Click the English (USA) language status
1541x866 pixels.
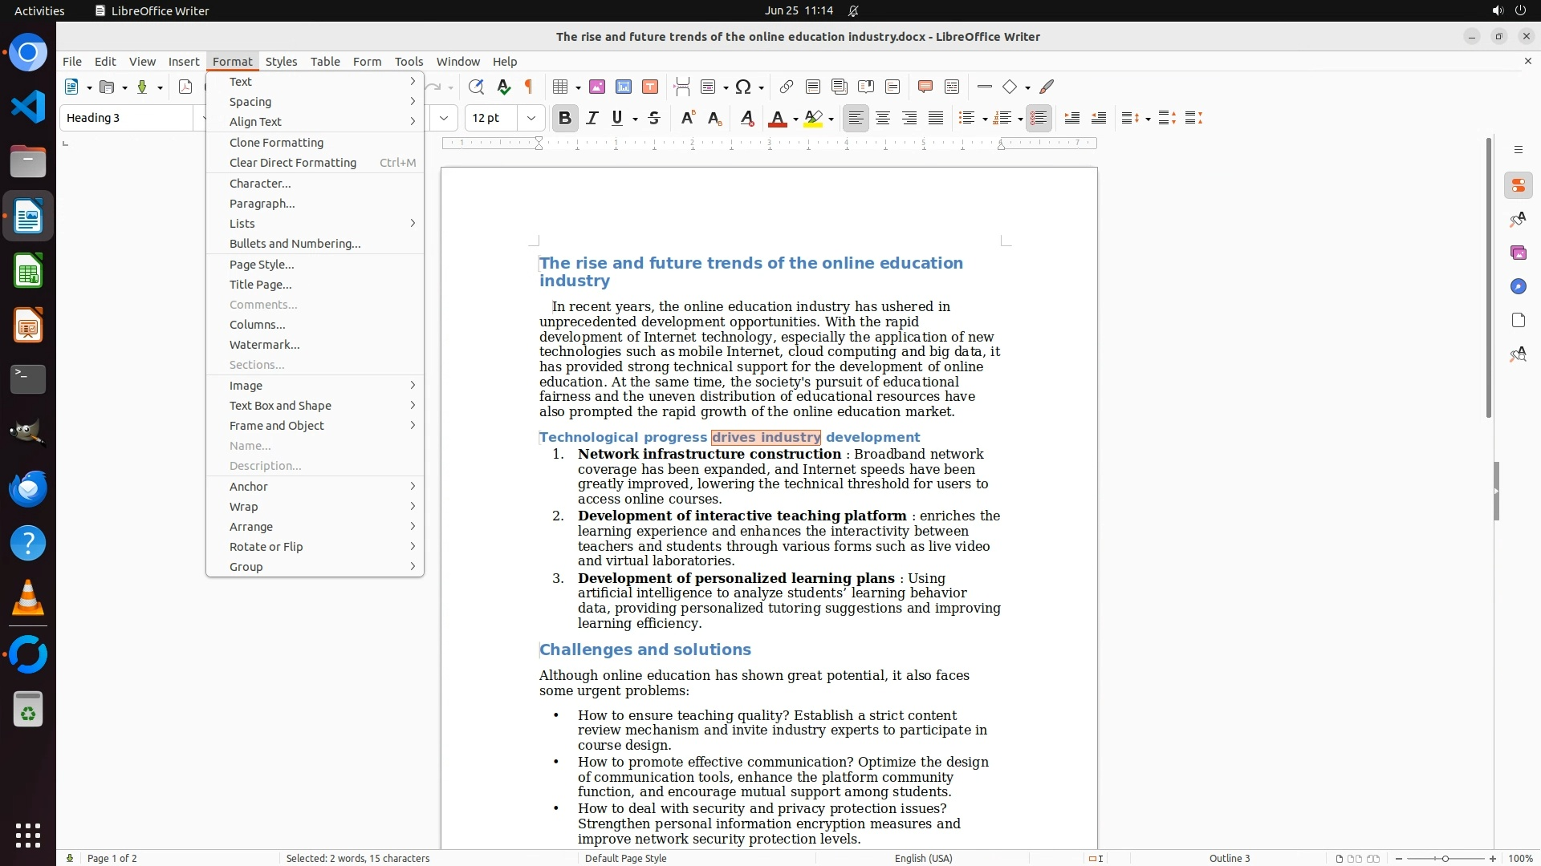tap(923, 858)
